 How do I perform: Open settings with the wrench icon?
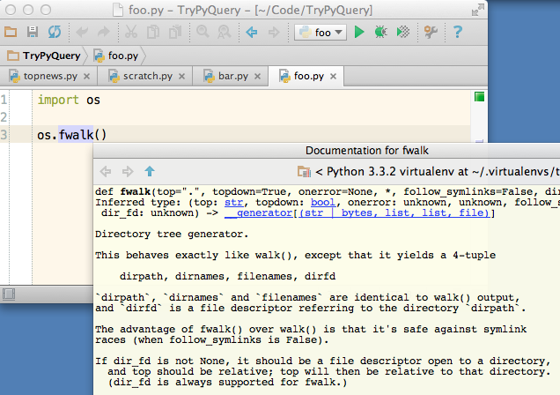(431, 32)
